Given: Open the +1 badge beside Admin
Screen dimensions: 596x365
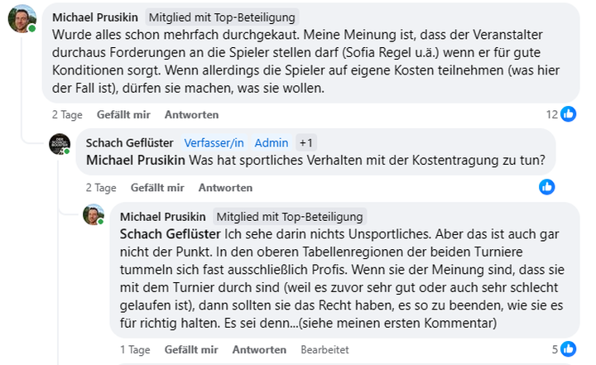Looking at the screenshot, I should coord(306,143).
